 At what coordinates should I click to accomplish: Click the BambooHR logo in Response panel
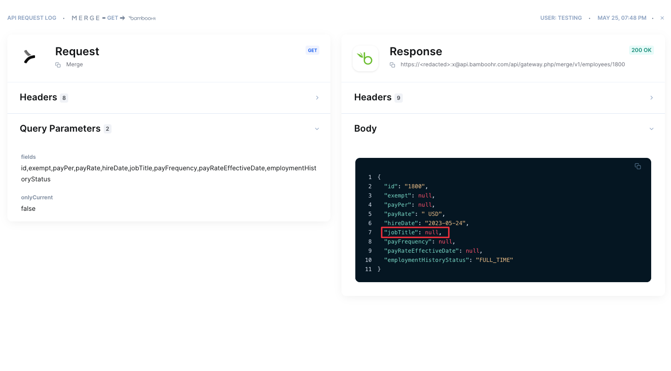(365, 58)
